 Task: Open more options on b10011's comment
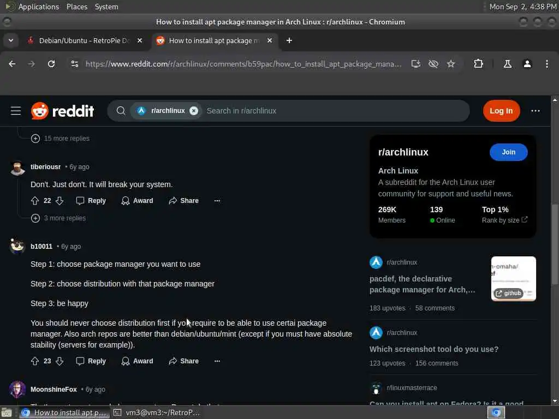click(x=217, y=361)
